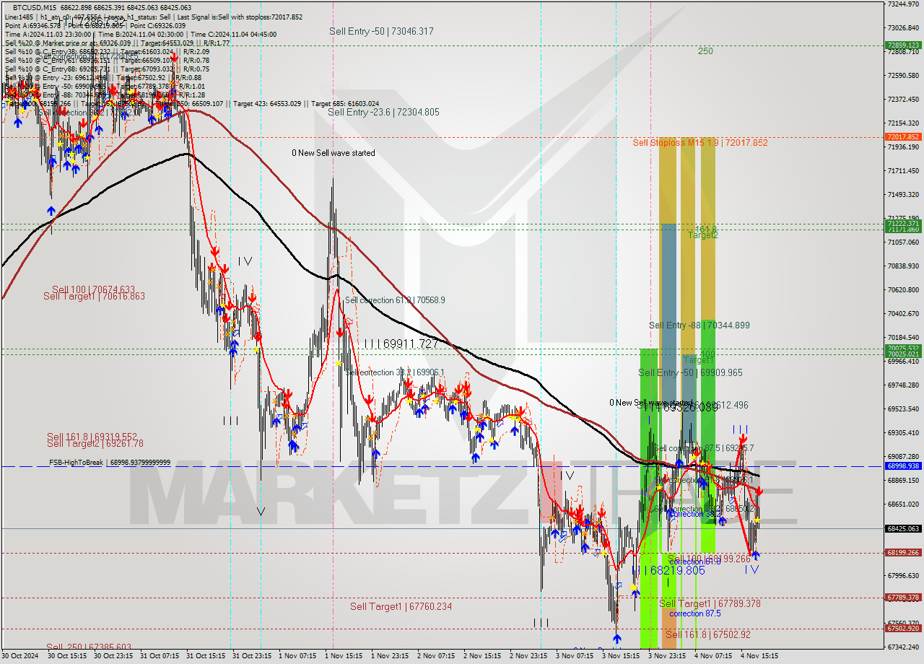The height and width of the screenshot is (664, 924).
Task: Click the '30 Oct 15:15' time axis label
Action: click(x=66, y=656)
